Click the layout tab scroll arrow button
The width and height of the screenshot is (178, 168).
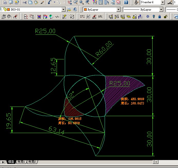coord(3,162)
